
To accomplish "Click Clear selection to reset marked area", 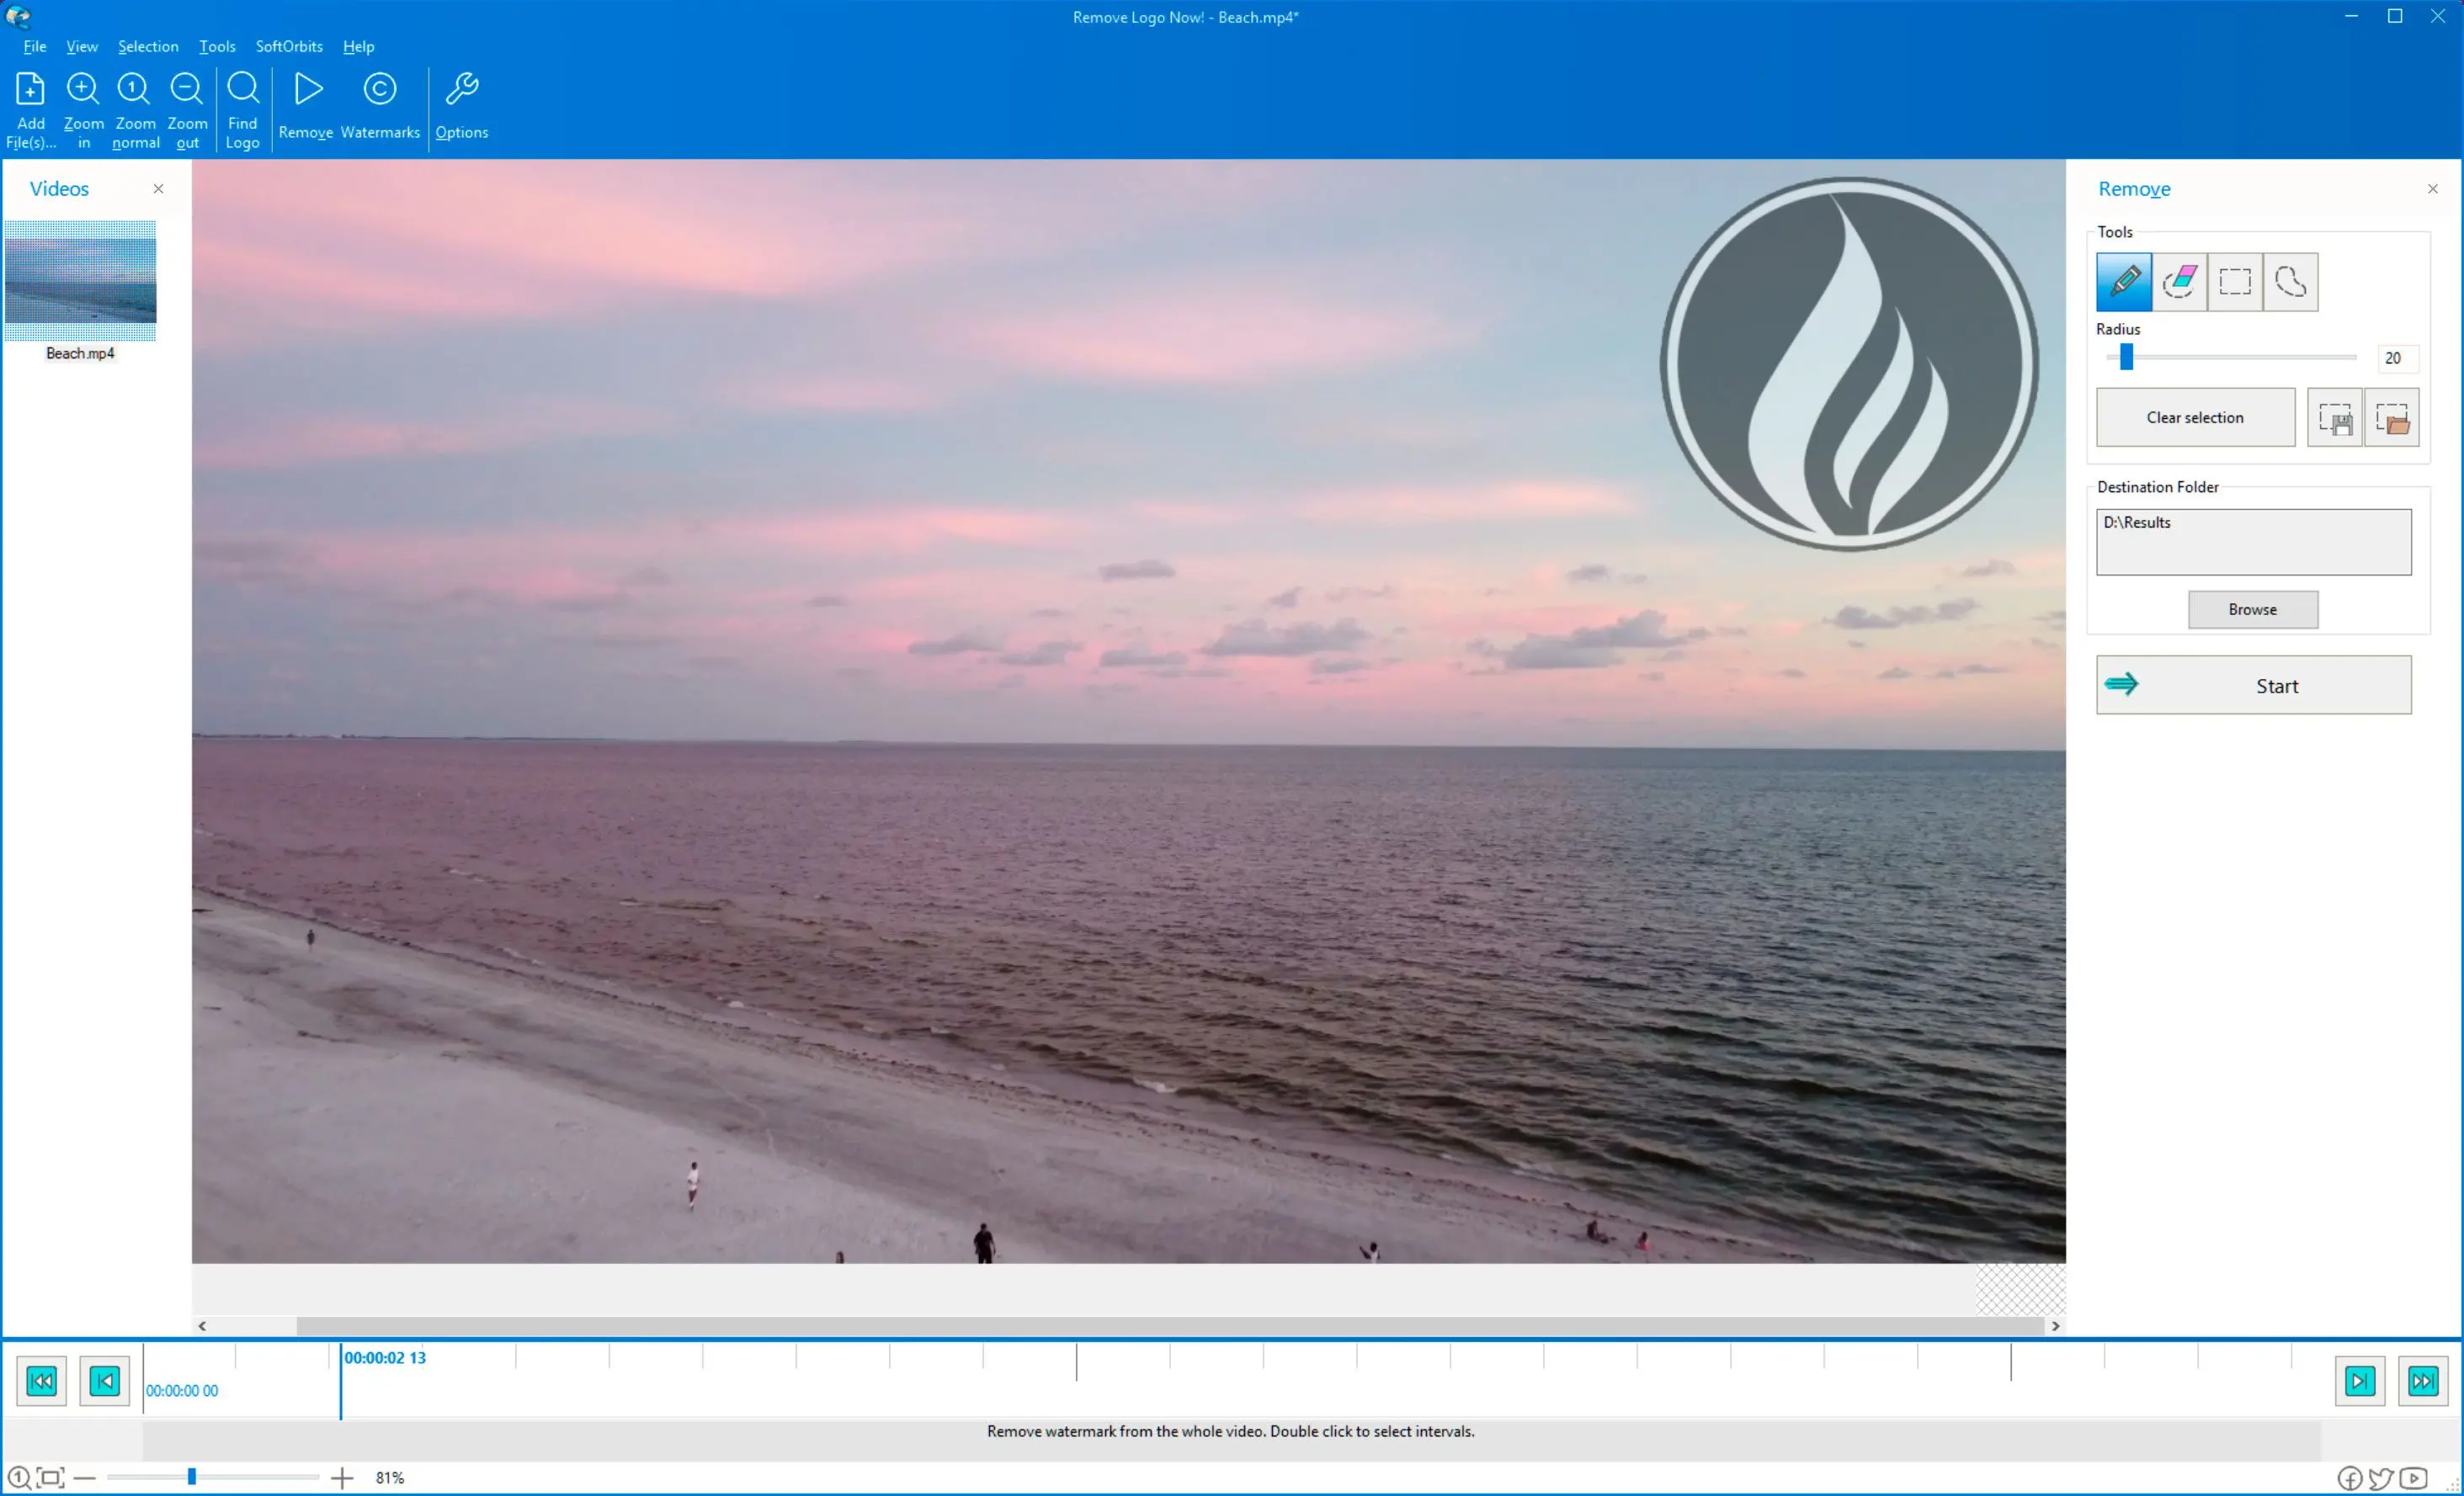I will (x=2195, y=417).
